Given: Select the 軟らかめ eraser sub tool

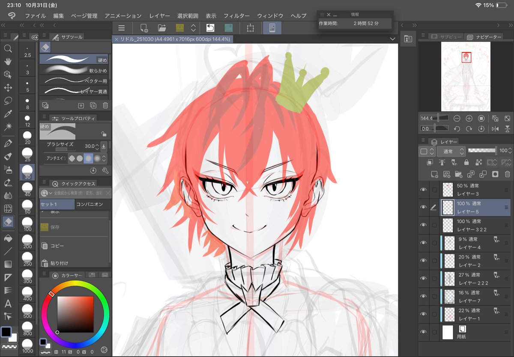Looking at the screenshot, I should pos(74,70).
